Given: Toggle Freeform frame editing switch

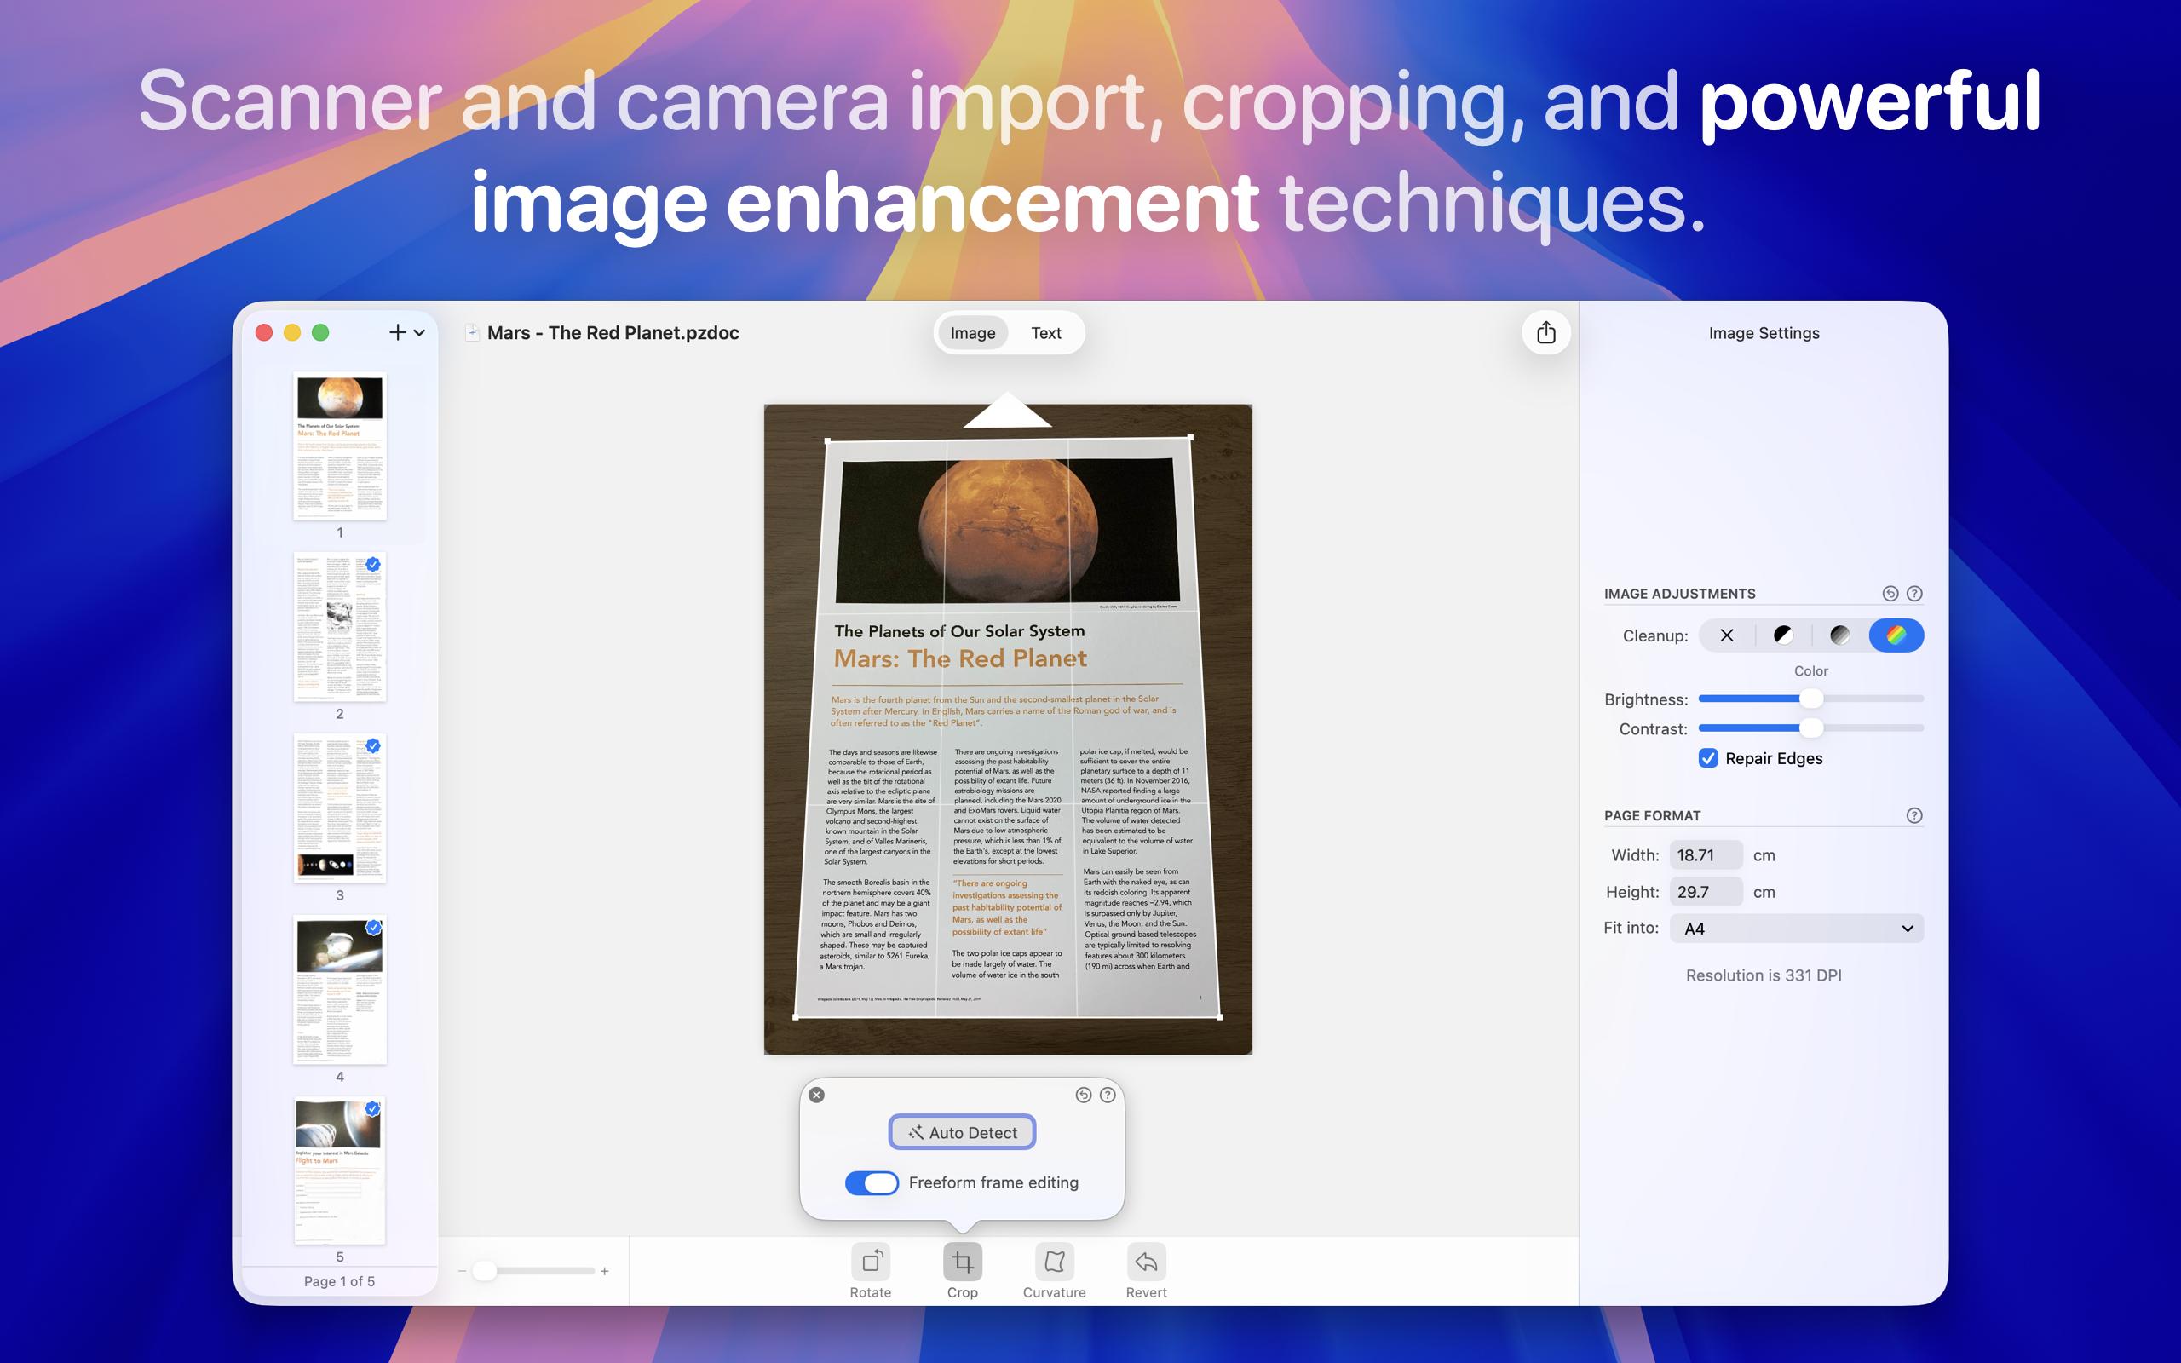Looking at the screenshot, I should click(x=871, y=1182).
